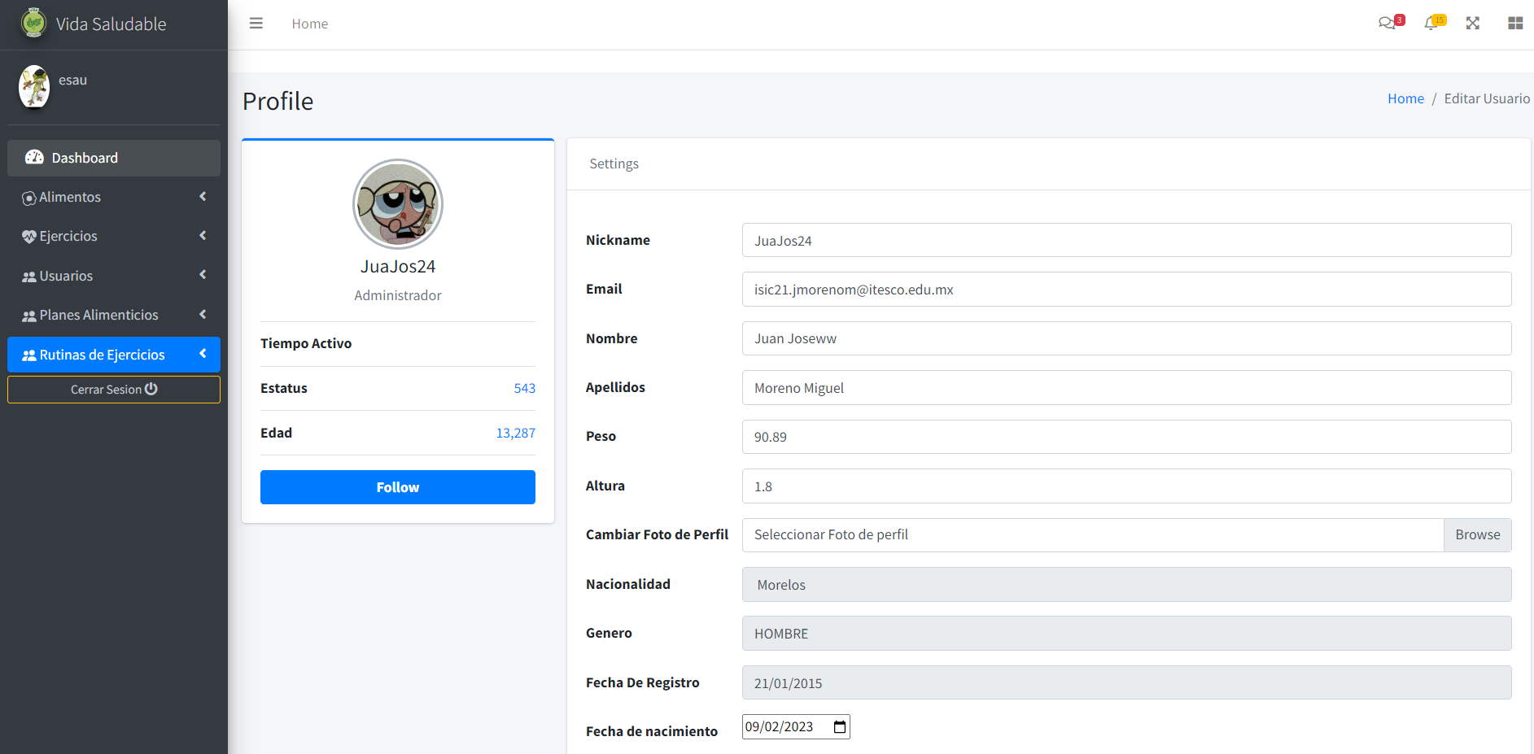Expand the Usuarios sidebar menu
Screen dimensions: 1534x754
click(x=114, y=276)
